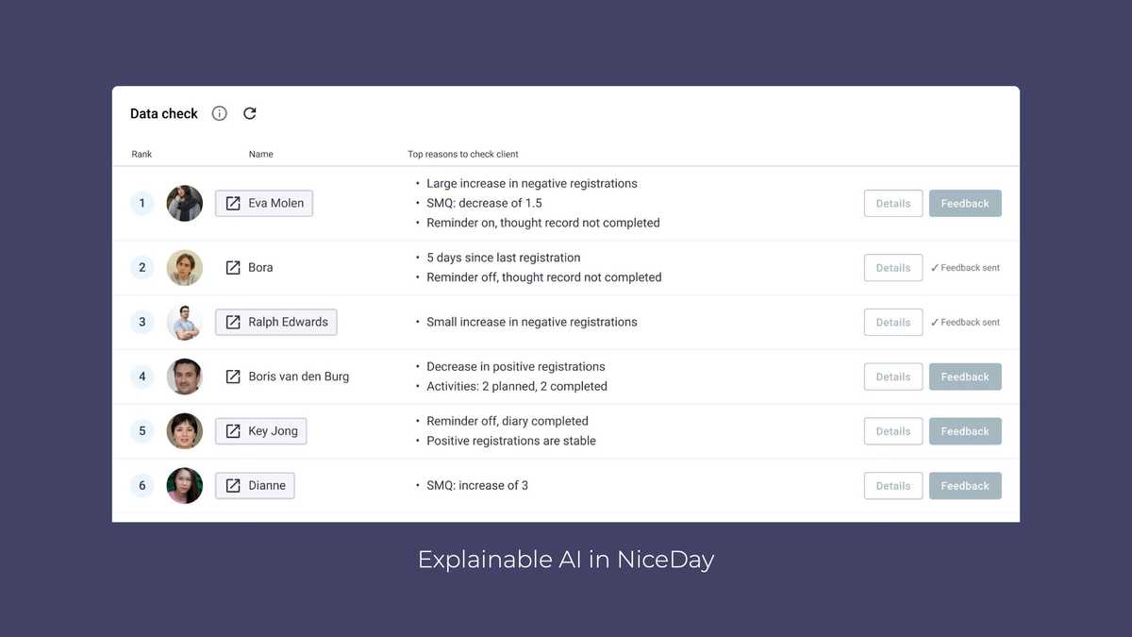Click the info icon next to Data check
Image resolution: width=1132 pixels, height=637 pixels.
pos(219,112)
